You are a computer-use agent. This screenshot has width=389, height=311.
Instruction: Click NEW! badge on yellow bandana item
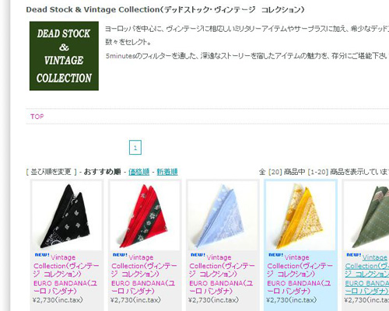276,255
